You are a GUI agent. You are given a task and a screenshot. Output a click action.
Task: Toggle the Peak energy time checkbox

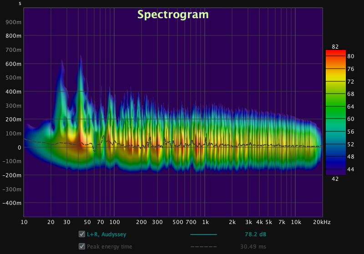(82, 246)
